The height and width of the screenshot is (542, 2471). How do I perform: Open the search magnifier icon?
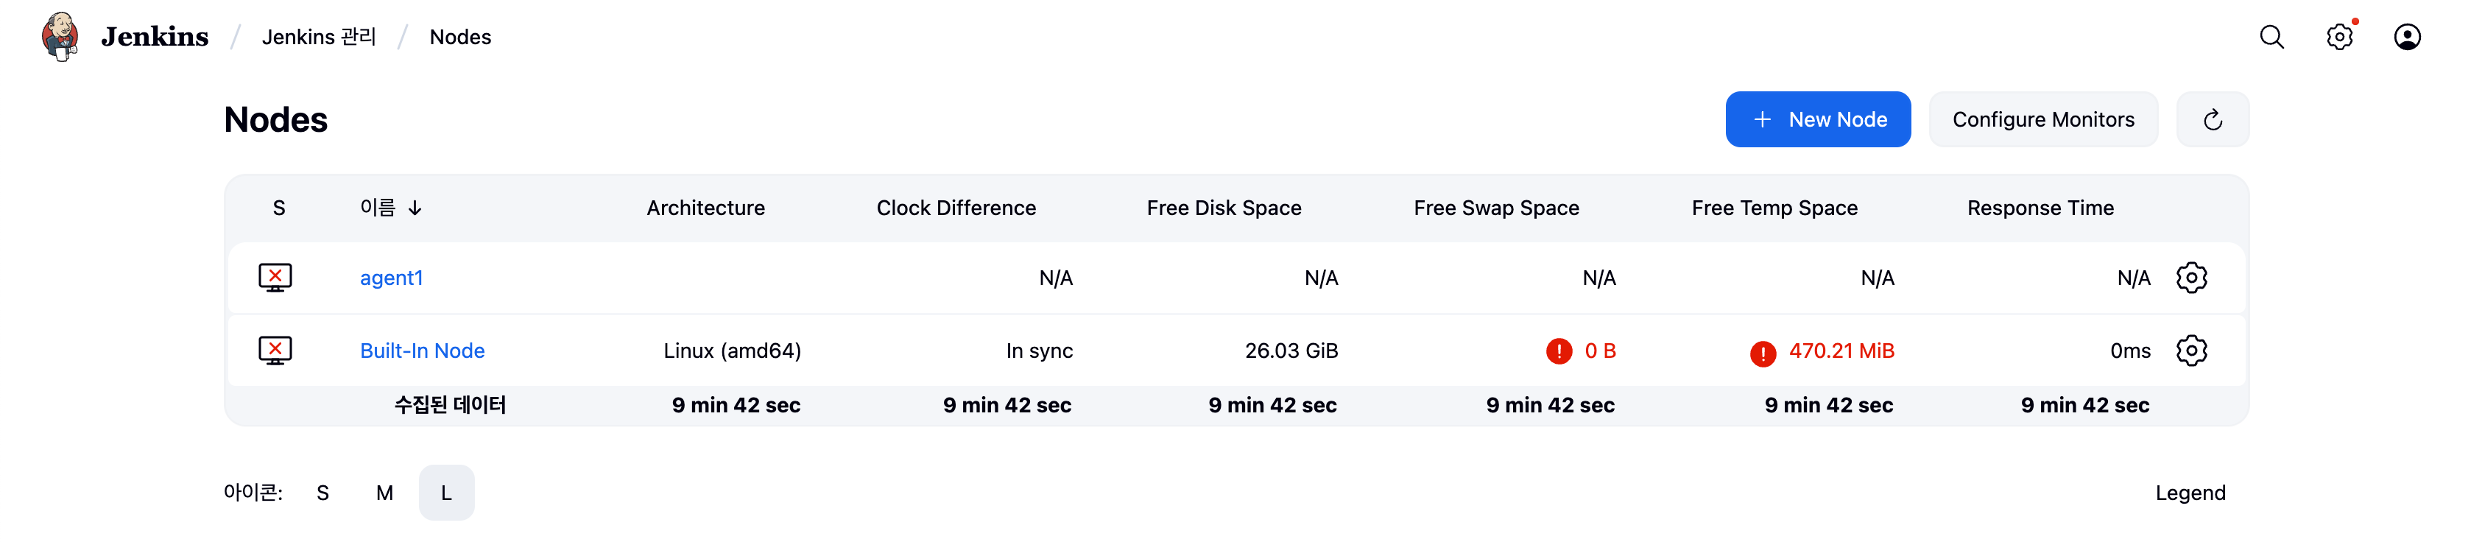pyautogui.click(x=2271, y=38)
